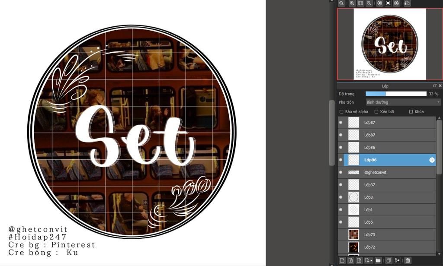Open layer settings gear on highlighted Lớp86
The width and height of the screenshot is (443, 266).
(x=432, y=160)
